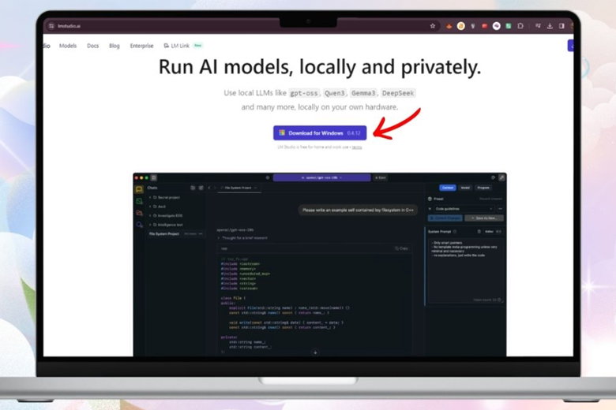
Task: Select the File System Project chat tab
Action: point(239,188)
